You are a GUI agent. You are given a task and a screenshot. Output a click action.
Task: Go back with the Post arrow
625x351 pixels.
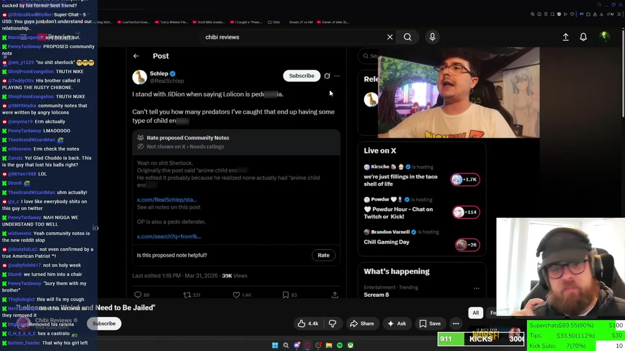[x=136, y=56]
